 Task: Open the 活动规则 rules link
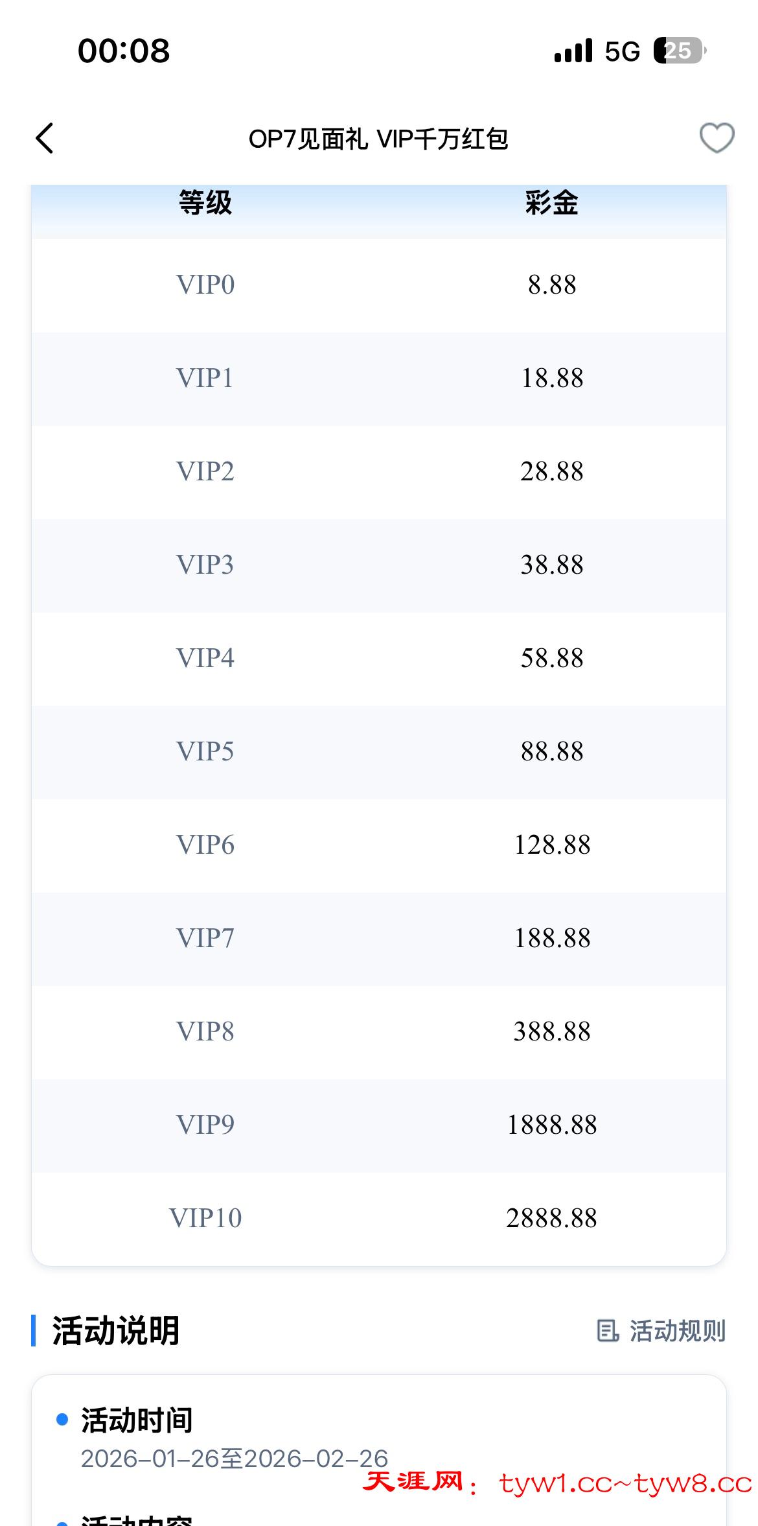coord(677,1331)
